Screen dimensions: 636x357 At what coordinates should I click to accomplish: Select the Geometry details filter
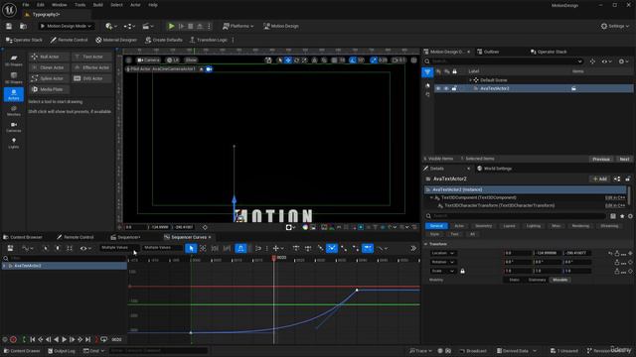[x=484, y=226]
